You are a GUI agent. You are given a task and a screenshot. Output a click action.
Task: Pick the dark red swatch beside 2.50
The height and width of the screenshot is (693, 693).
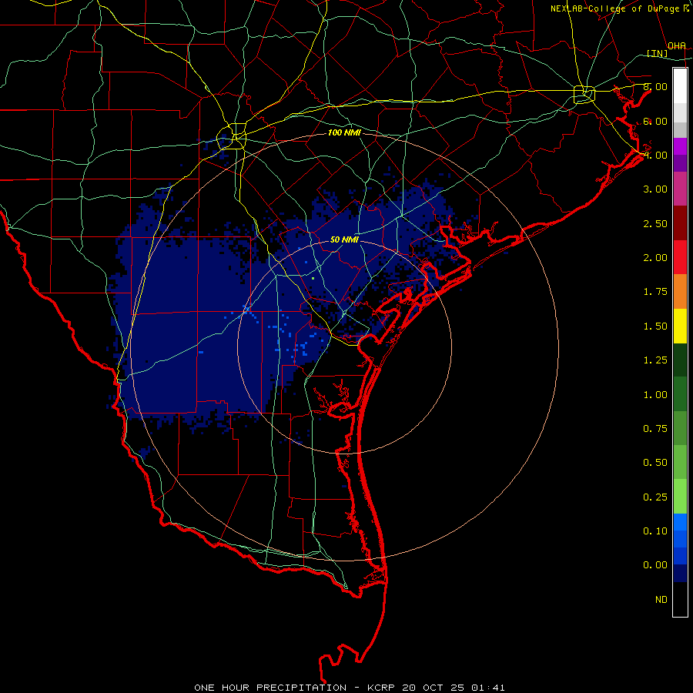click(680, 223)
